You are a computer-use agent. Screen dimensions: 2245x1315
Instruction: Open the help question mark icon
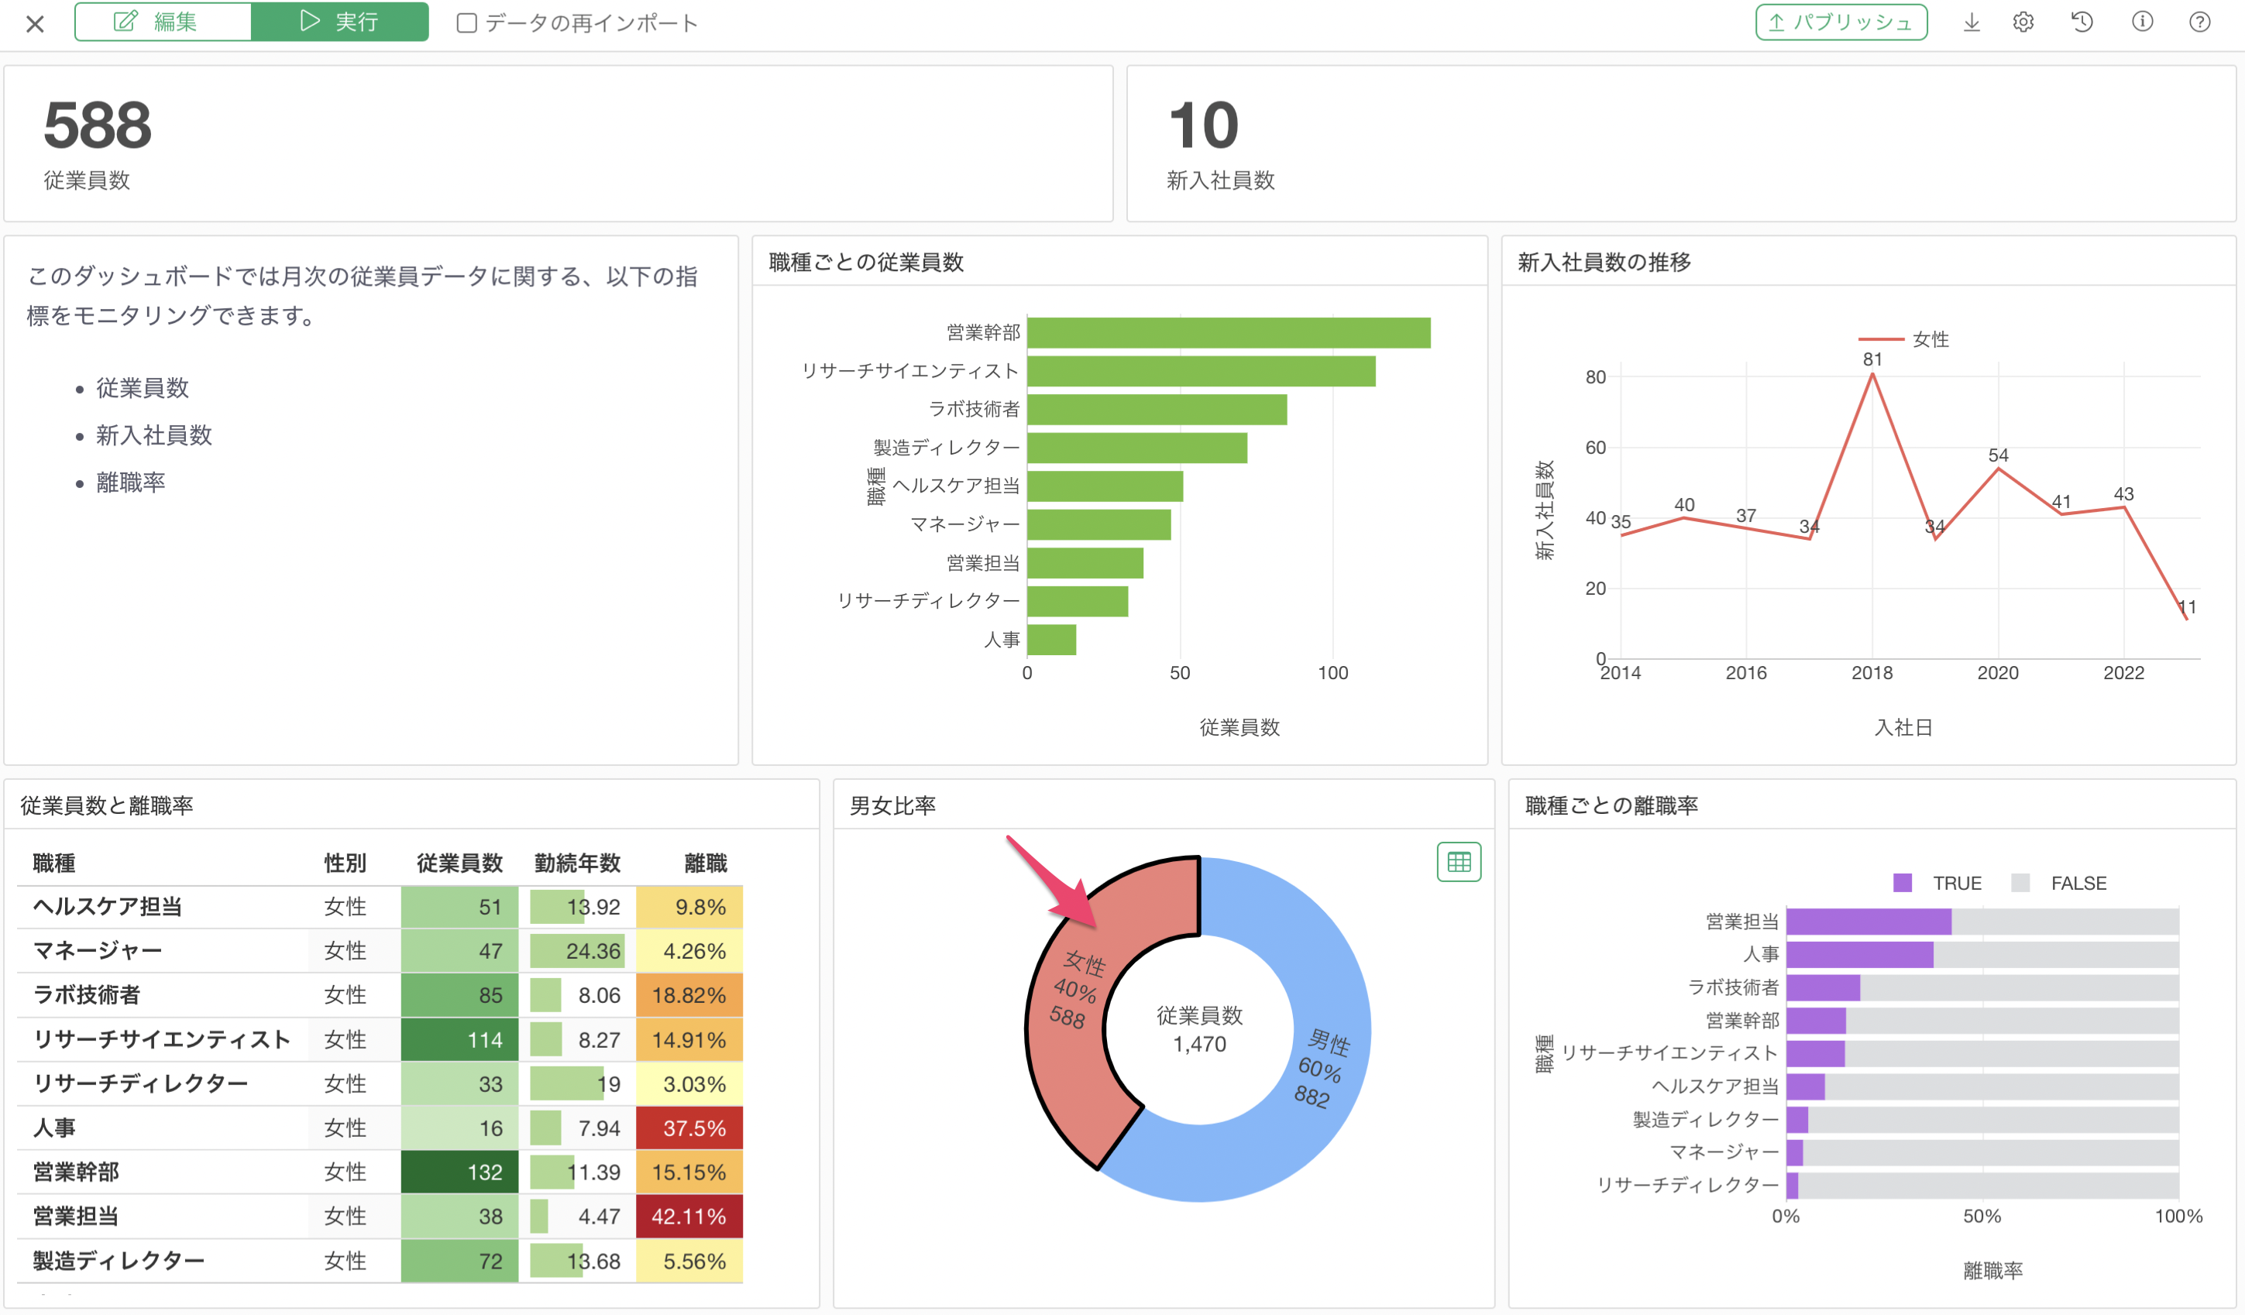pyautogui.click(x=2199, y=22)
